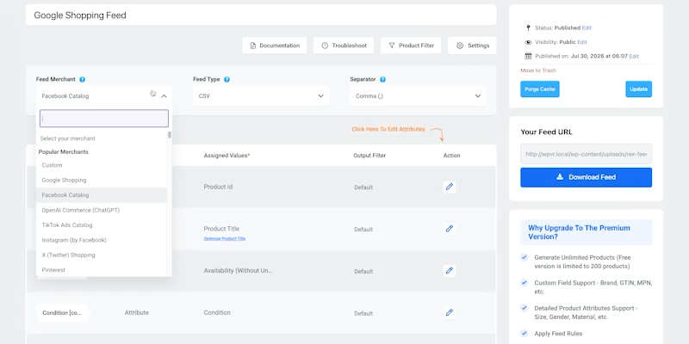Click the Feed URL text field

[x=587, y=154]
